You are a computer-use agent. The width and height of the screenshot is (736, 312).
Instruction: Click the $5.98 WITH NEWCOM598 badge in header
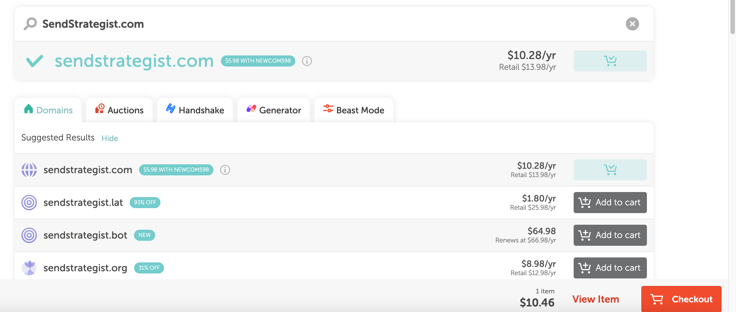coord(258,61)
